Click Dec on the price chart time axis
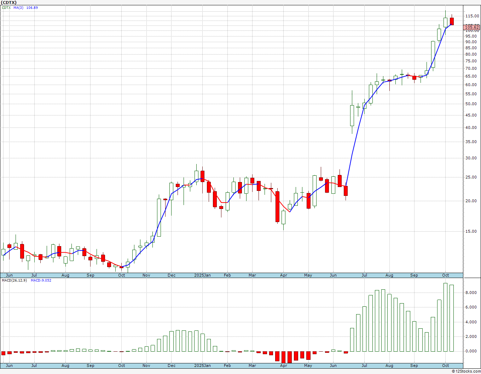Screen dimensions: 481x374 [x=172, y=275]
